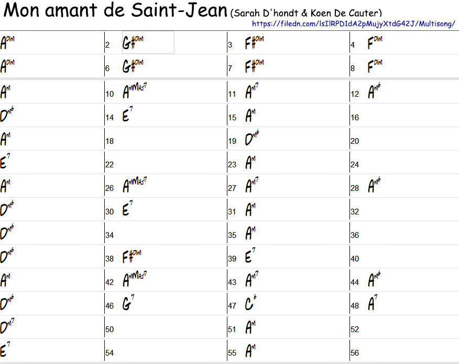Click the G#dim chord in measure 6
The height and width of the screenshot is (364, 459).
tap(133, 66)
